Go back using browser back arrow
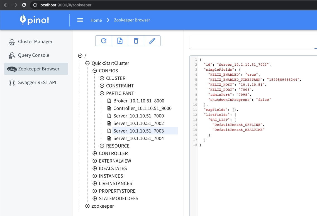 pyautogui.click(x=6, y=5)
